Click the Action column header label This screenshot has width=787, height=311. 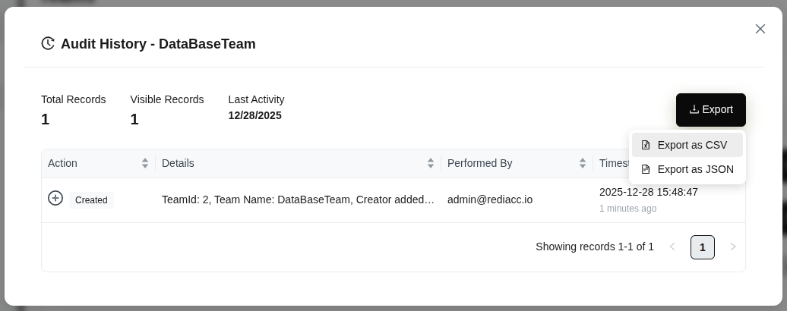coord(62,163)
